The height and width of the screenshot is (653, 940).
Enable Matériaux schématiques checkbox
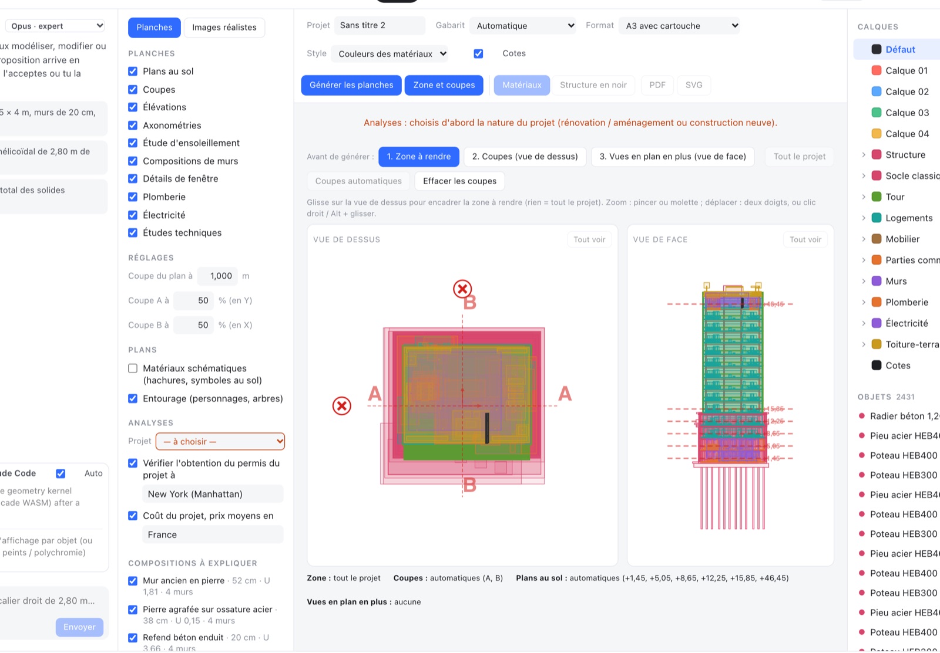point(133,368)
